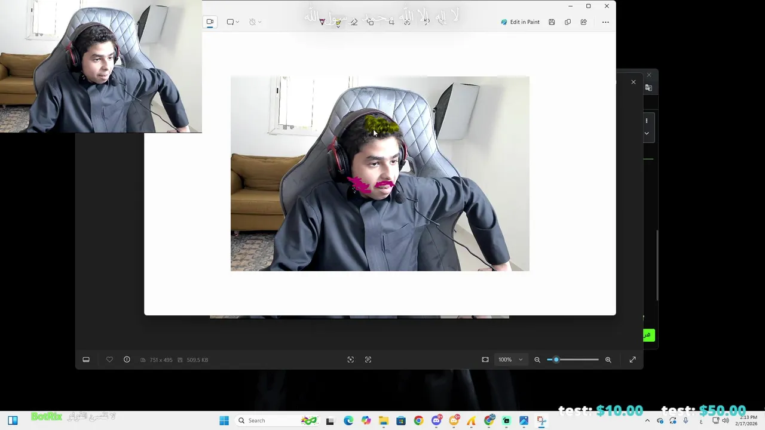Open Discord from the taskbar
Screen dimensions: 765x430
tap(436, 420)
